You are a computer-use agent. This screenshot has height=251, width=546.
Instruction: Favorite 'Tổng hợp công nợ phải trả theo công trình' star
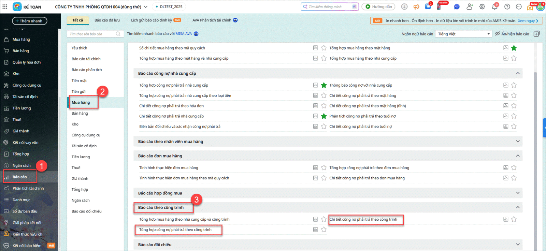(324, 230)
